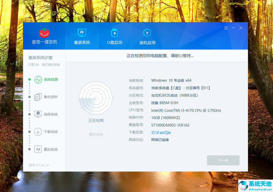This screenshot has height=192, width=273.
Task: Click the 选择系统 monitor icon
Action: coord(38,114)
